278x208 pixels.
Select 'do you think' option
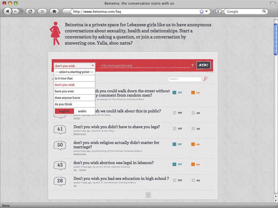[74, 104]
